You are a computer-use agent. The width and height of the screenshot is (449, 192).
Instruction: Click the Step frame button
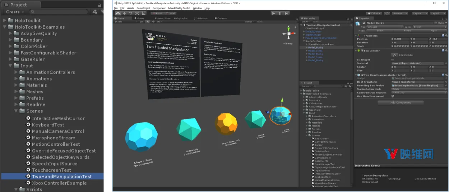(287, 13)
